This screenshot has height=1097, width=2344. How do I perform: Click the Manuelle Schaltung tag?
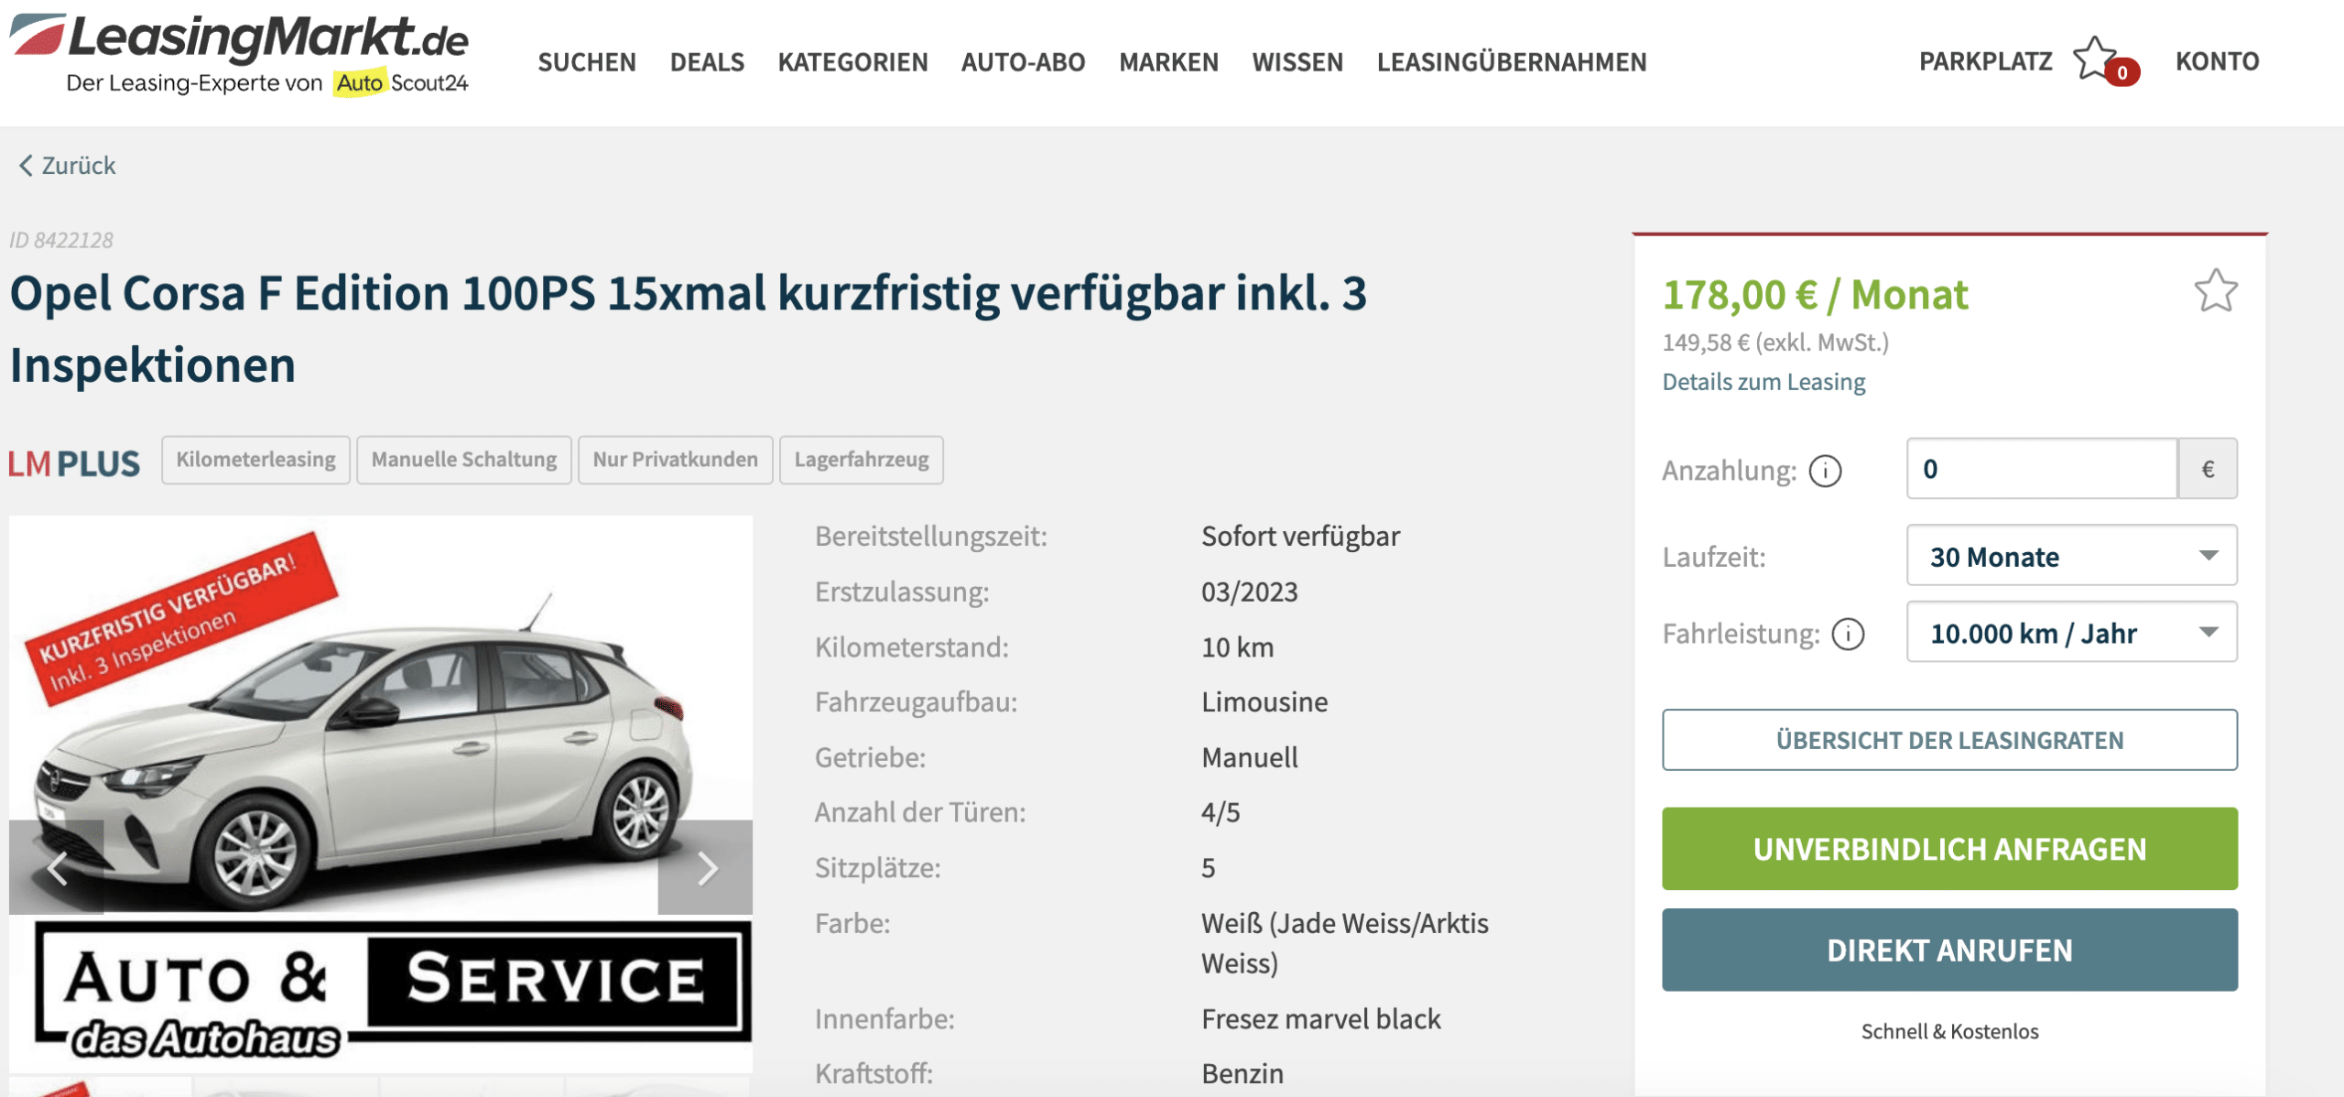pyautogui.click(x=463, y=460)
